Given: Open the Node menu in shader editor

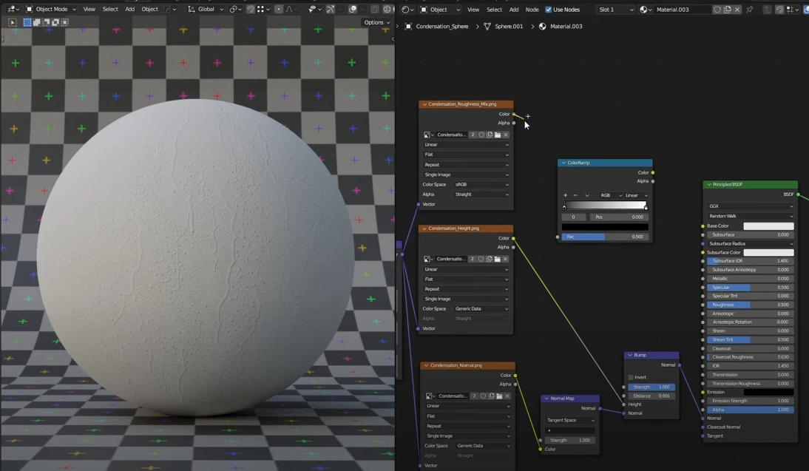Looking at the screenshot, I should click(532, 10).
